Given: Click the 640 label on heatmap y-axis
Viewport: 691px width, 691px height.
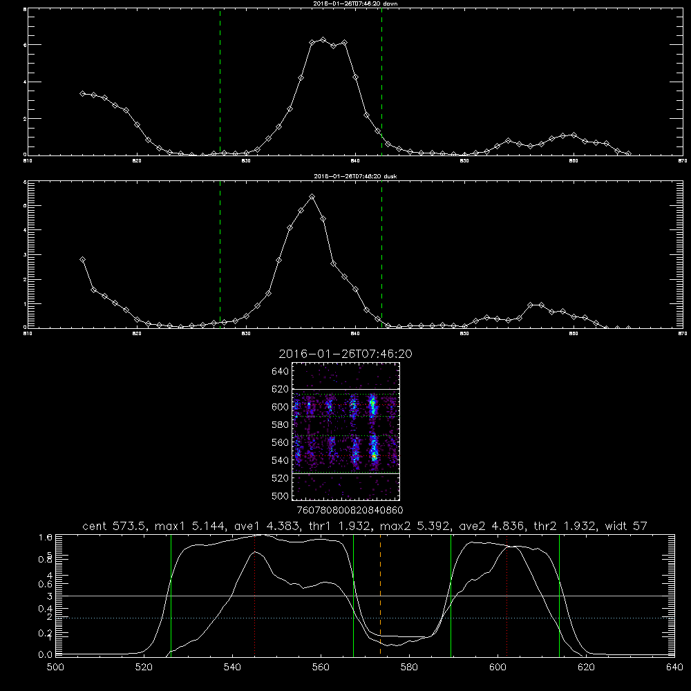Looking at the screenshot, I should click(x=281, y=372).
